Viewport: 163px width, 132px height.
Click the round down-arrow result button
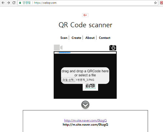tap(85, 105)
